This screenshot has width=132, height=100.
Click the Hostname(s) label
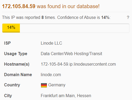(17, 64)
